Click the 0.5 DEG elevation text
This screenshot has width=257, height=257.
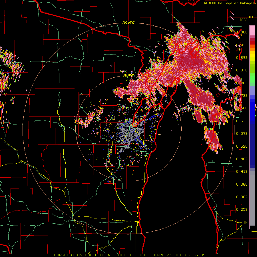[137, 255]
